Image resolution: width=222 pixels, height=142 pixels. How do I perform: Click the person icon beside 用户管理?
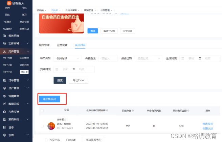pos(4,51)
